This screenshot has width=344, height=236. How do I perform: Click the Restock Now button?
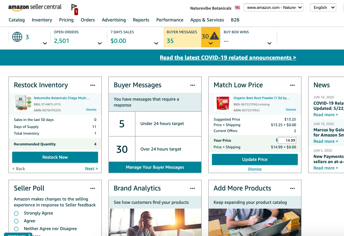point(55,157)
